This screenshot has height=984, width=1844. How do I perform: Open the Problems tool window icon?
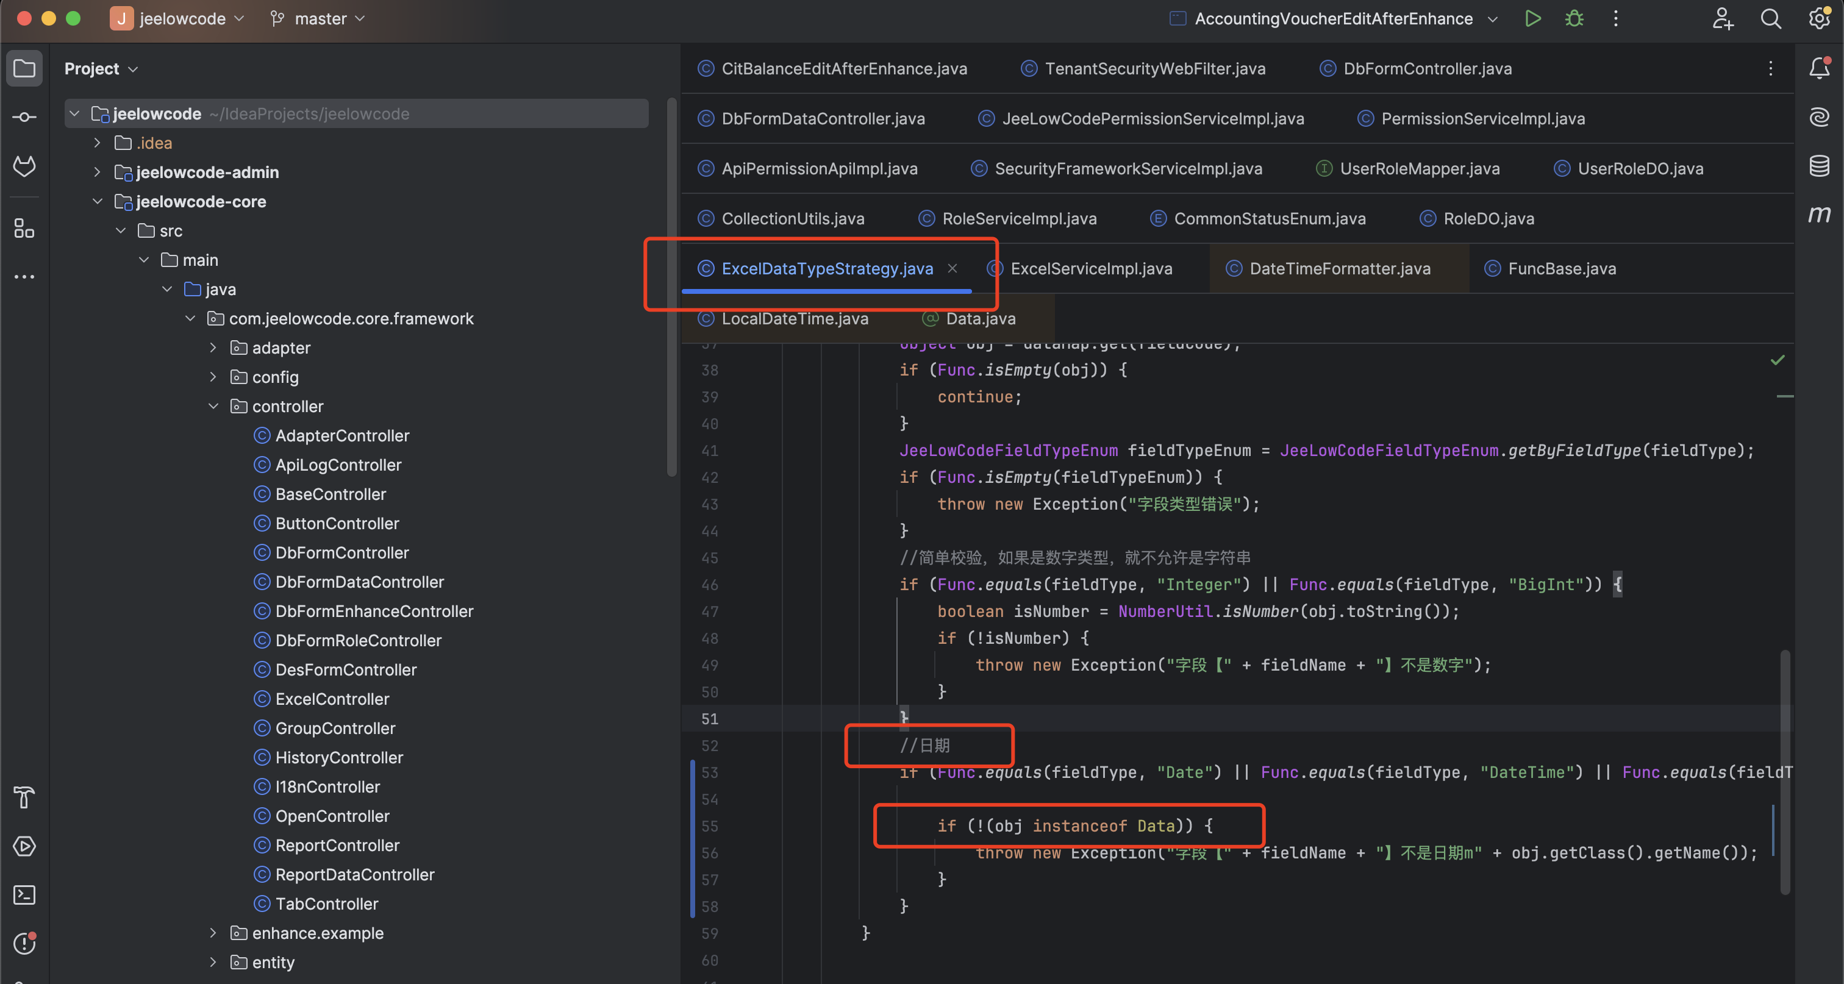point(24,943)
